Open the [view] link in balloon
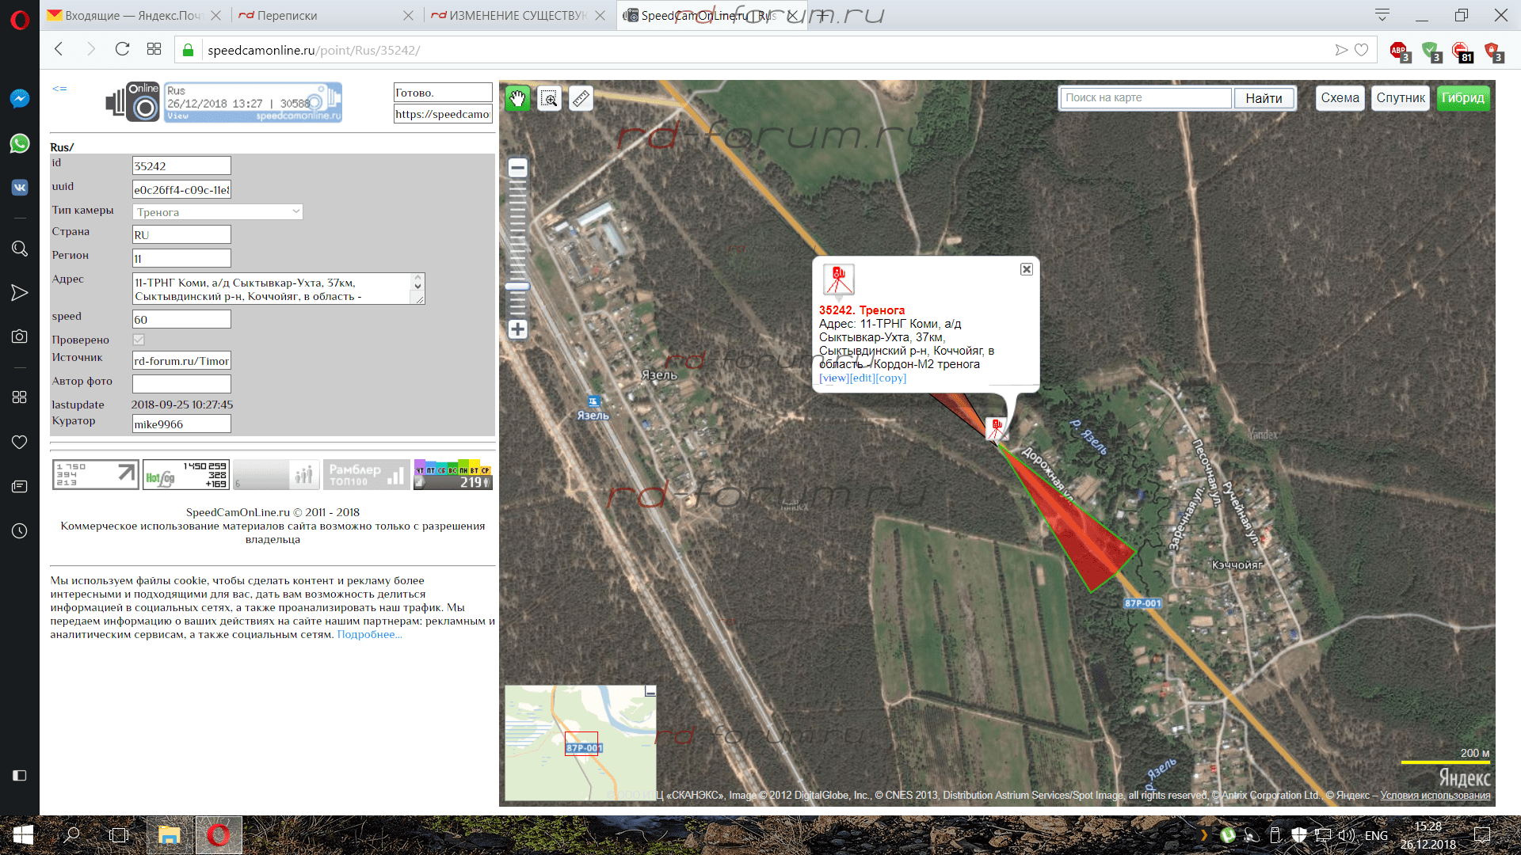 tap(834, 378)
